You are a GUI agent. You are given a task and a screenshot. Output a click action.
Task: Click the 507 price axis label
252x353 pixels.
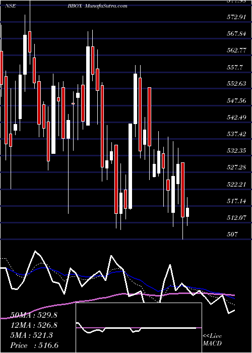click(232, 234)
